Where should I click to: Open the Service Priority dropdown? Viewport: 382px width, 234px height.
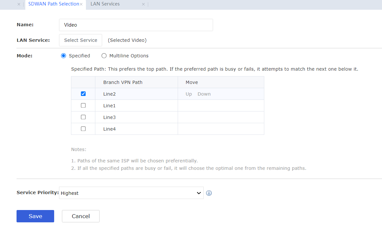[131, 193]
